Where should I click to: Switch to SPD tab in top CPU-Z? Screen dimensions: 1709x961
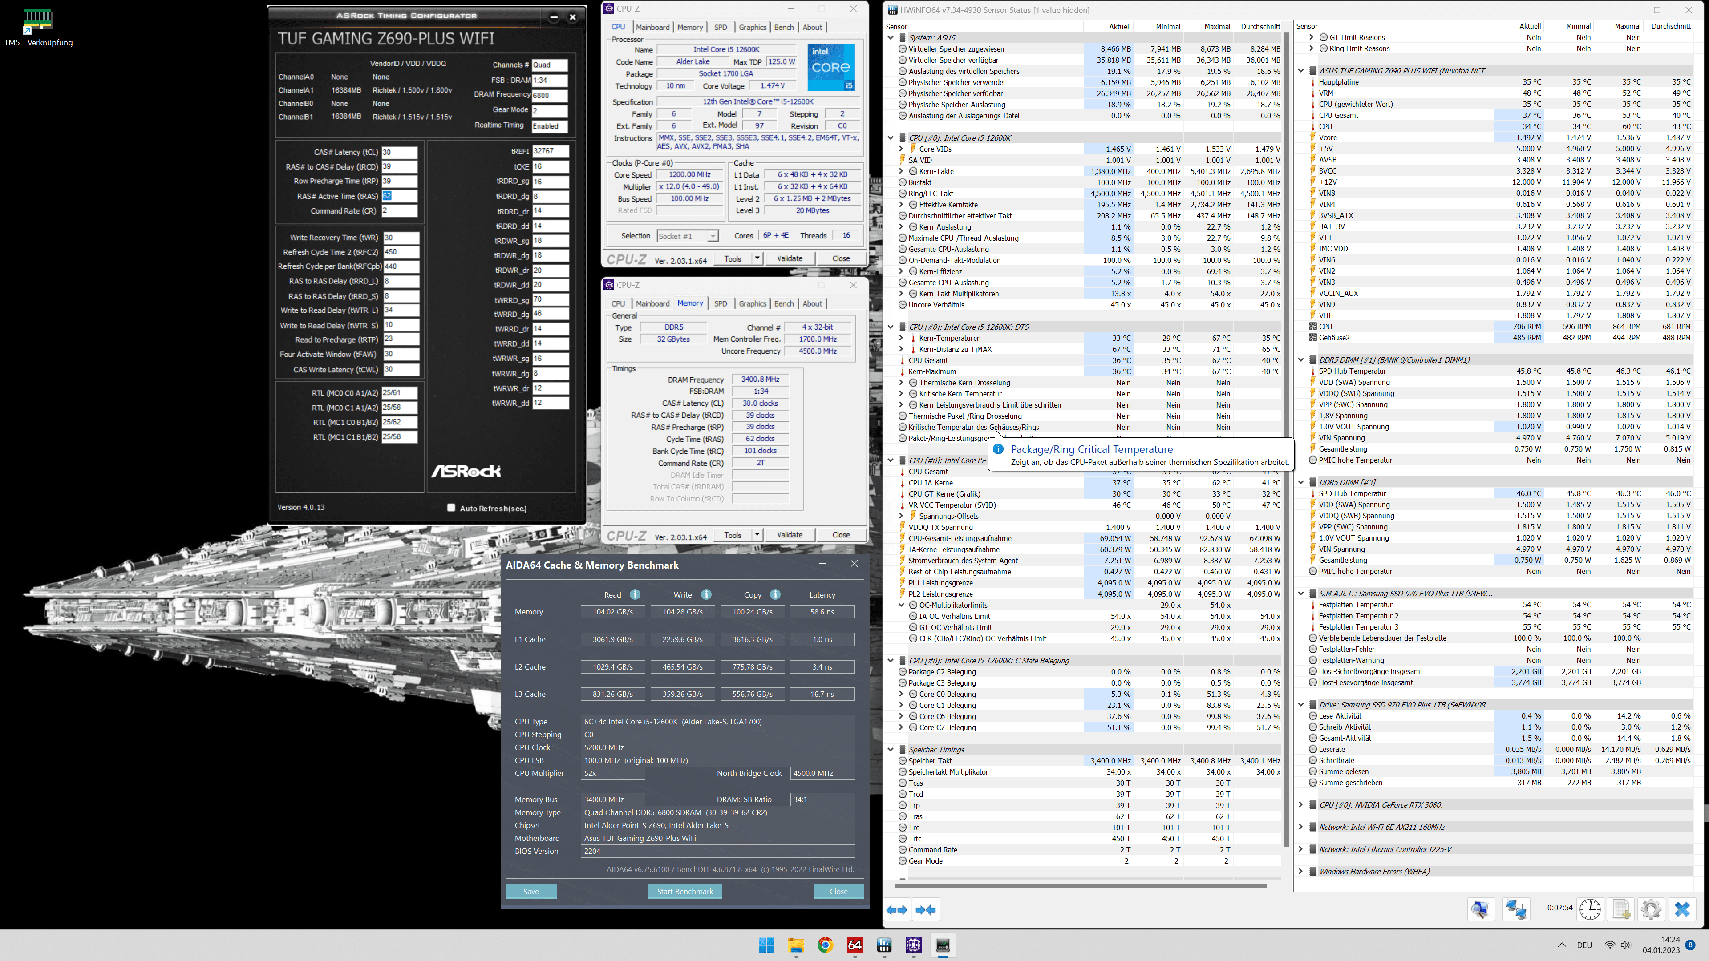[720, 27]
